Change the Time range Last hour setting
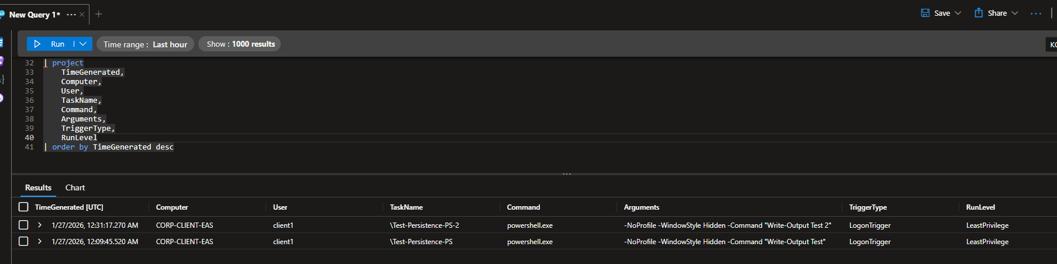 tap(145, 44)
